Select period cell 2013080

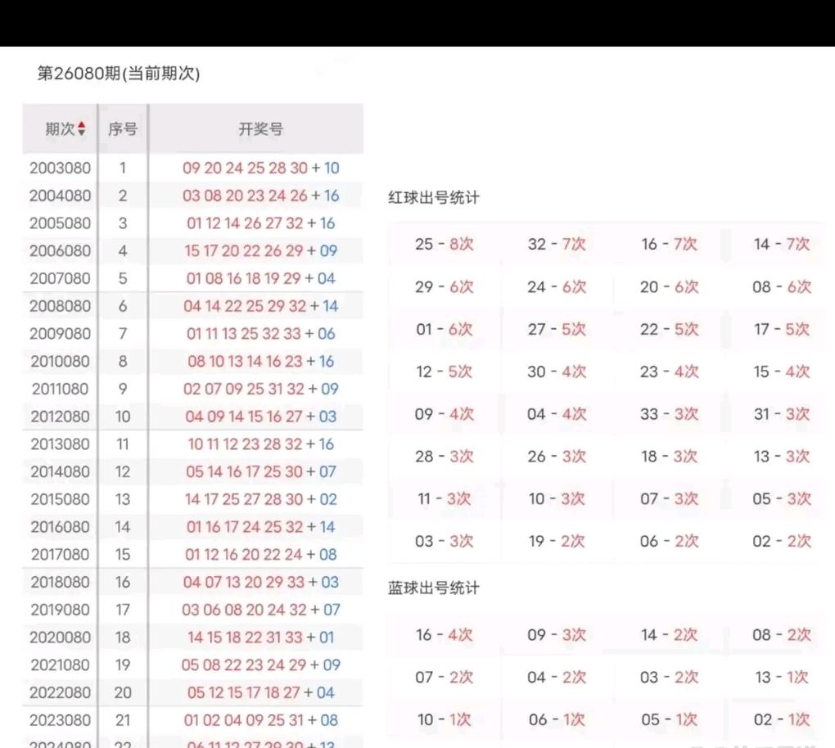click(61, 444)
